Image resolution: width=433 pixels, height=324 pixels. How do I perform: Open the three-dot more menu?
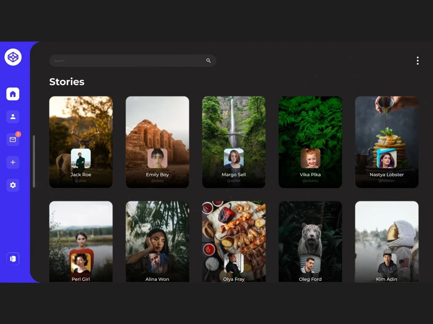pyautogui.click(x=417, y=60)
